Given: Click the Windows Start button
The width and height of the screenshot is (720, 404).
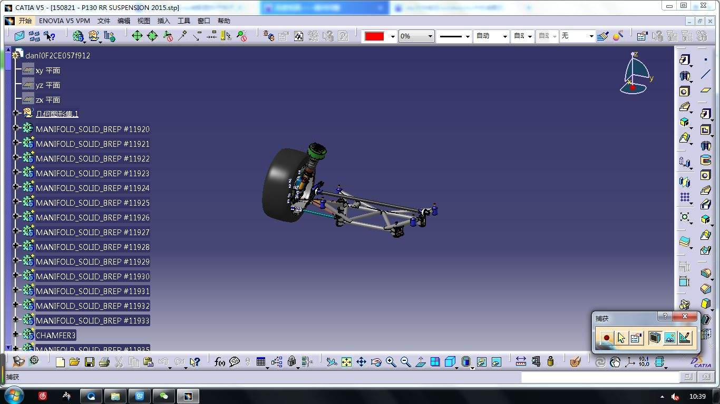Looking at the screenshot, I should [x=13, y=396].
